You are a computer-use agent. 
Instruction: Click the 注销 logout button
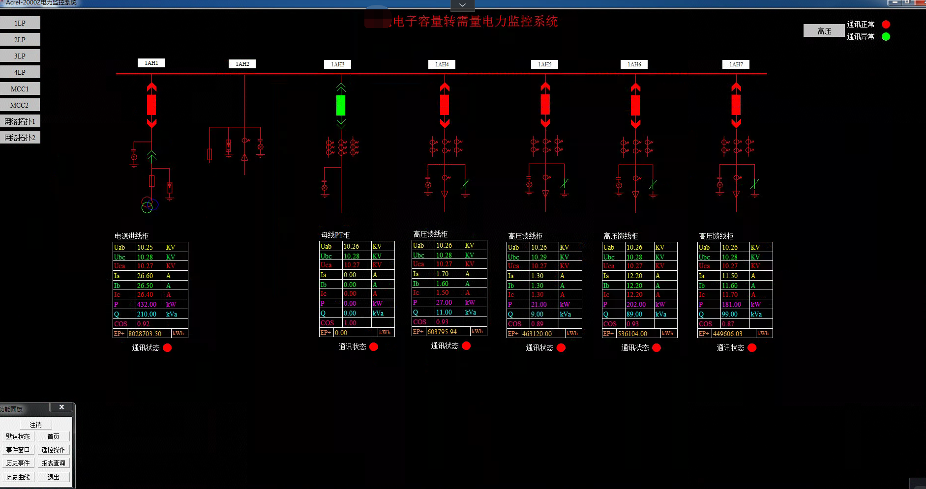(36, 425)
